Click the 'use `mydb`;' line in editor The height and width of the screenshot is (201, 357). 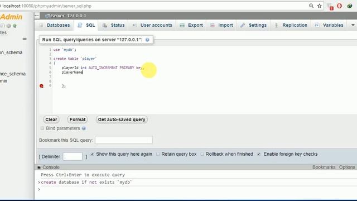coord(65,50)
